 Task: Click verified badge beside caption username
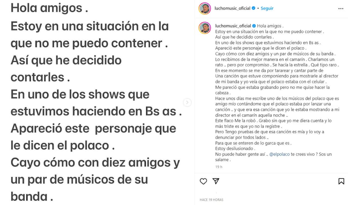point(254,26)
